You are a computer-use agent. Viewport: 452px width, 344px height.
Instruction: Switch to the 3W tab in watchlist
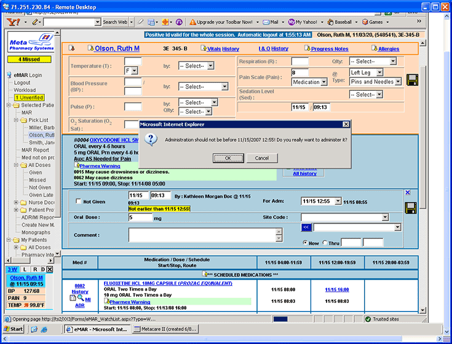(12, 269)
